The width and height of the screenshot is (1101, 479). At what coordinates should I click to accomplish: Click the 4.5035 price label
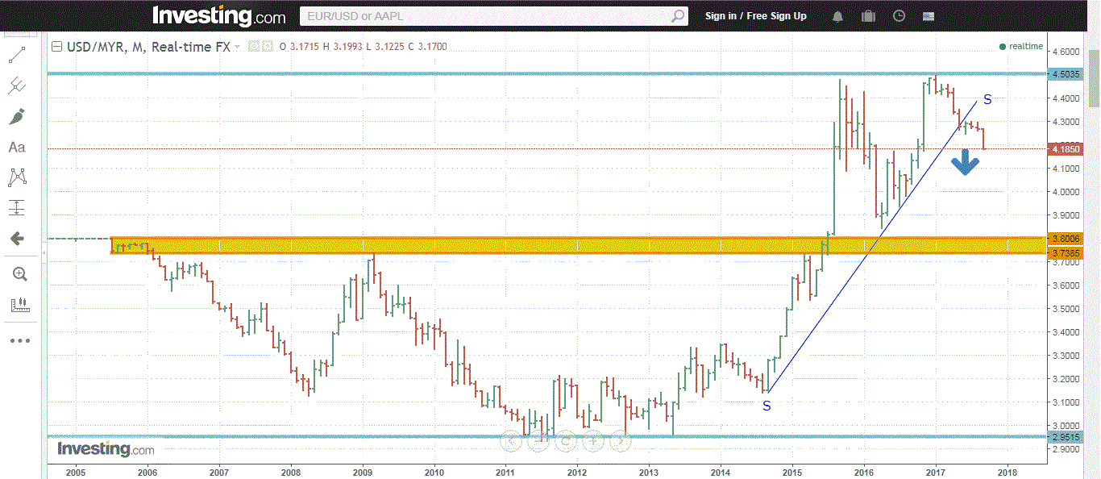pos(1066,74)
